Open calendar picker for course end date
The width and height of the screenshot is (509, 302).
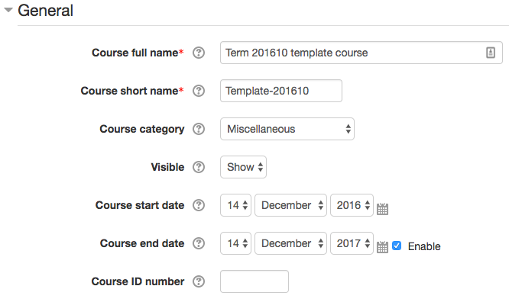382,247
